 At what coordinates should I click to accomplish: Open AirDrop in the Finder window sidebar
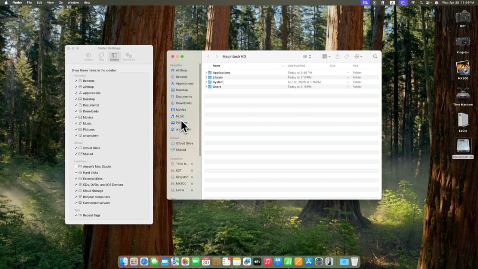tap(181, 70)
